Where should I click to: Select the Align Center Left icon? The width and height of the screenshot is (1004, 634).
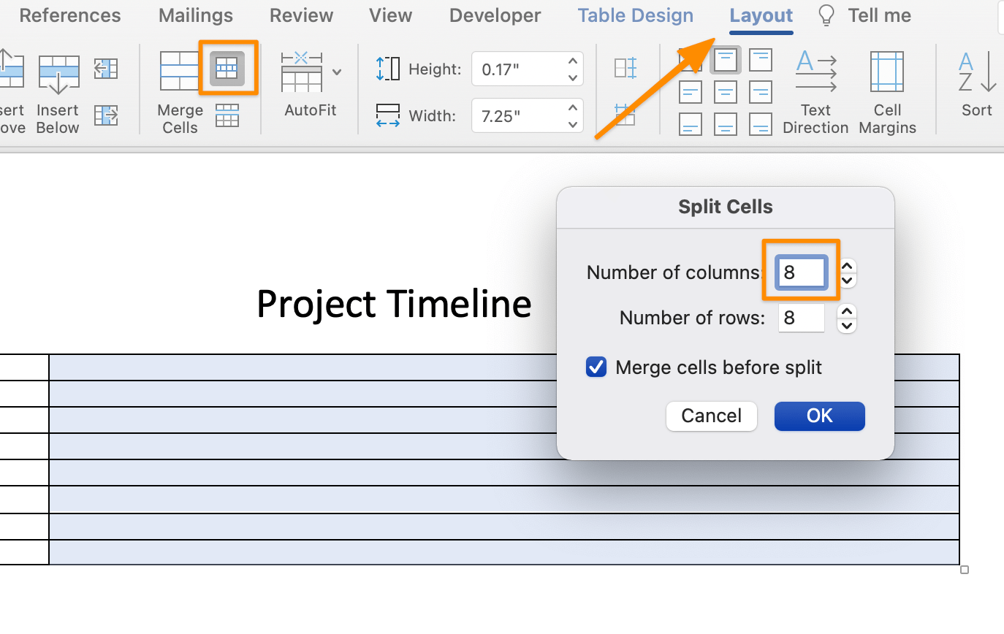coord(691,92)
